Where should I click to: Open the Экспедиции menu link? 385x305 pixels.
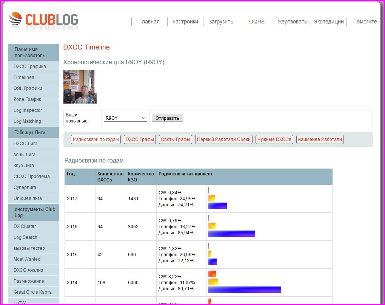pyautogui.click(x=328, y=22)
